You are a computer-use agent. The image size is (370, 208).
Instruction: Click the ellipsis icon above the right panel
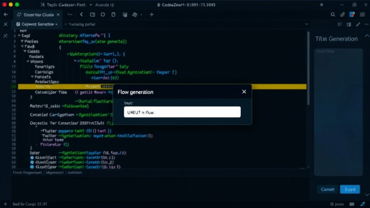[366, 24]
